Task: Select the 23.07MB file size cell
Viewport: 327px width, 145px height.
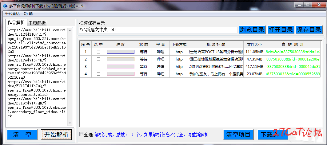Action: (254, 74)
